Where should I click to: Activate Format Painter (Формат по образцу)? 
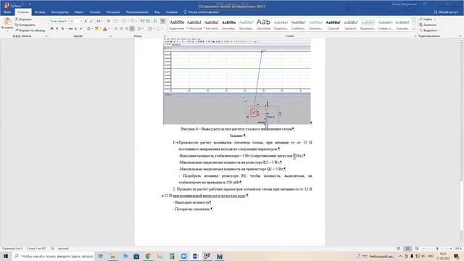(30, 30)
